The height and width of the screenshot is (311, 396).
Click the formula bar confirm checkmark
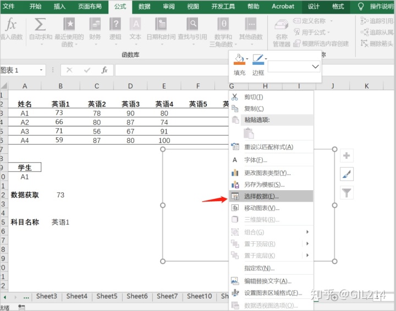(x=87, y=70)
